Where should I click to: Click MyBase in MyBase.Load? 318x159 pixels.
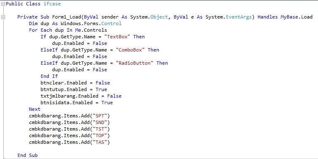click(289, 17)
